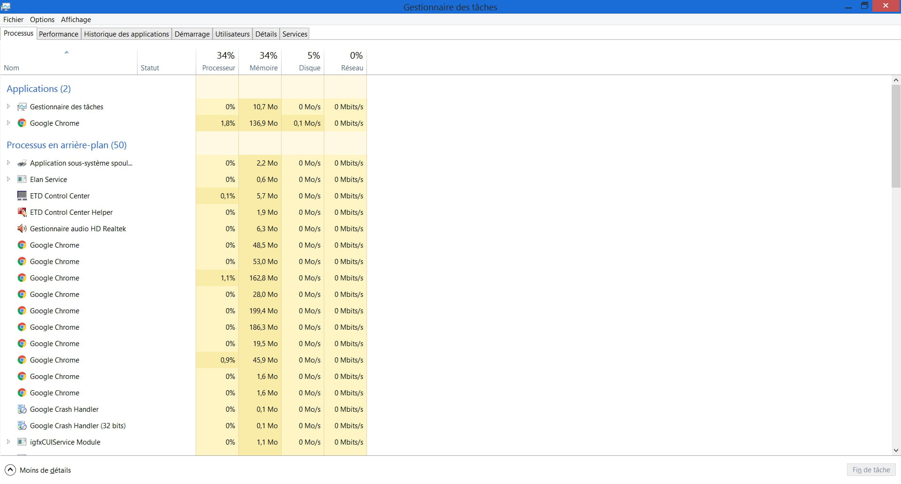This screenshot has width=901, height=484.
Task: Click the spooler printer icon
Action: pyautogui.click(x=22, y=163)
